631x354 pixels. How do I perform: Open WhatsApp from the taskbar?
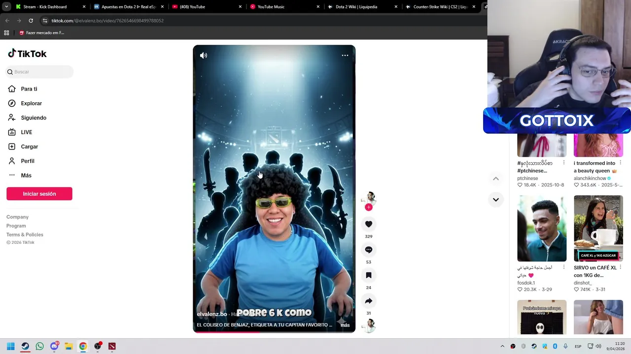point(39,346)
